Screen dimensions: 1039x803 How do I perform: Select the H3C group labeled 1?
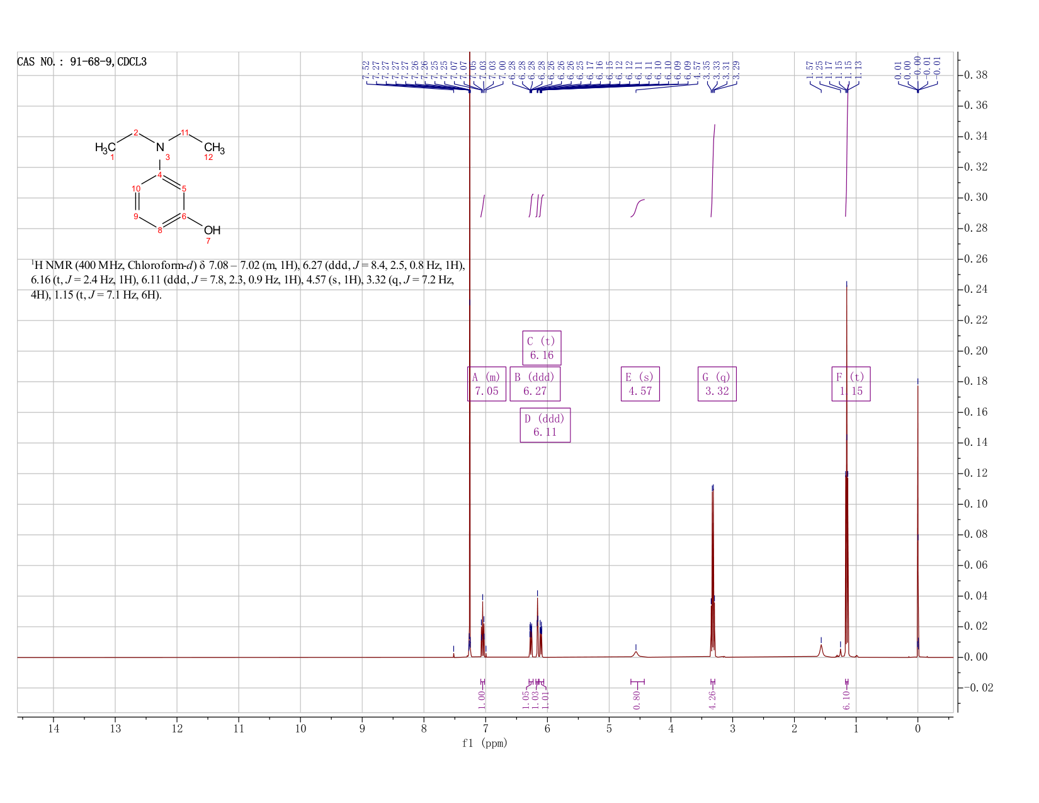click(x=105, y=147)
